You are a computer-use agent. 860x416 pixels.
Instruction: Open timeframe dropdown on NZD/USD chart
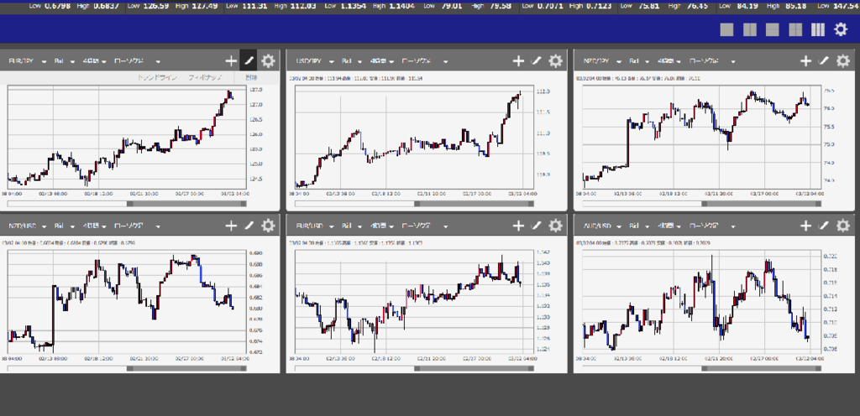tap(94, 226)
